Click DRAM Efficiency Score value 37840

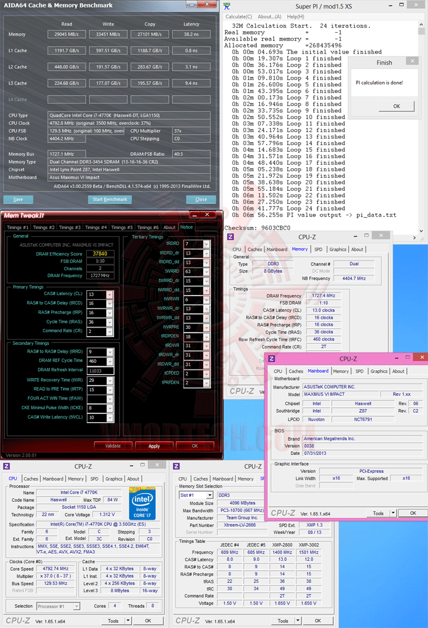100,253
